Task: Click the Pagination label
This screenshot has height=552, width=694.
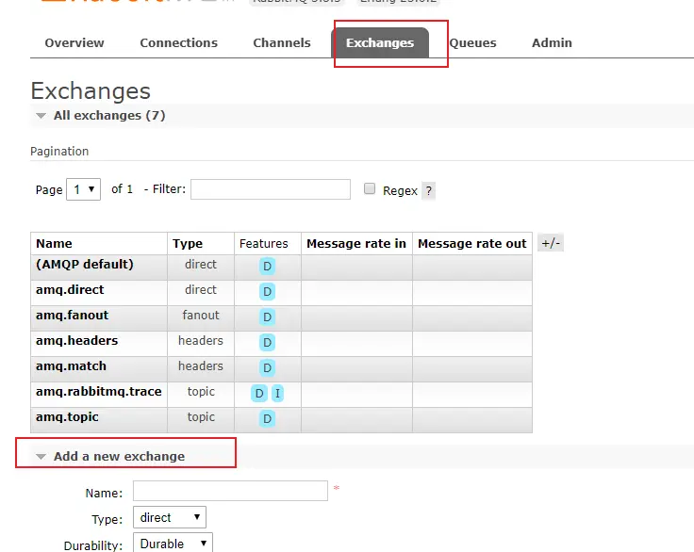Action: pyautogui.click(x=59, y=152)
